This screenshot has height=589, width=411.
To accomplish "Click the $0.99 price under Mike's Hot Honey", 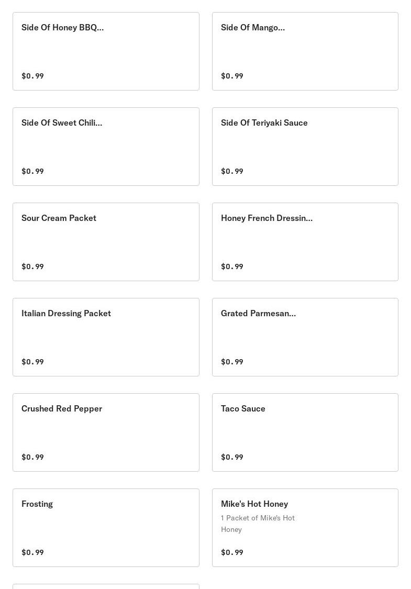I will point(232,552).
